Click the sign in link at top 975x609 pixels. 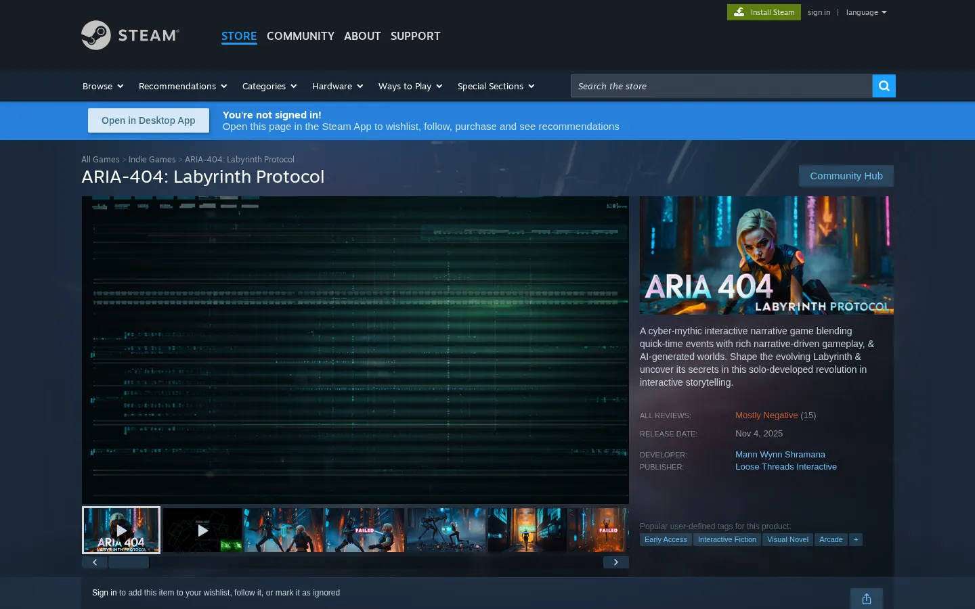[819, 12]
